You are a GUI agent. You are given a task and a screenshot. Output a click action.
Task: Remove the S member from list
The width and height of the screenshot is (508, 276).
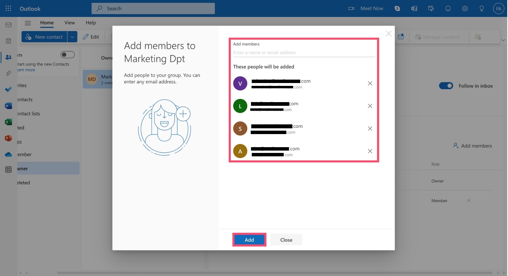[371, 129]
